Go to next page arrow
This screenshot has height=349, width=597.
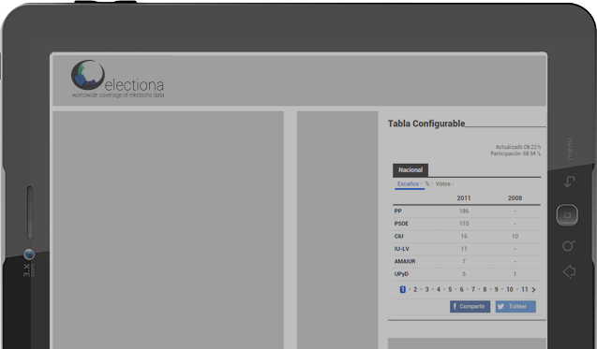pyautogui.click(x=534, y=290)
